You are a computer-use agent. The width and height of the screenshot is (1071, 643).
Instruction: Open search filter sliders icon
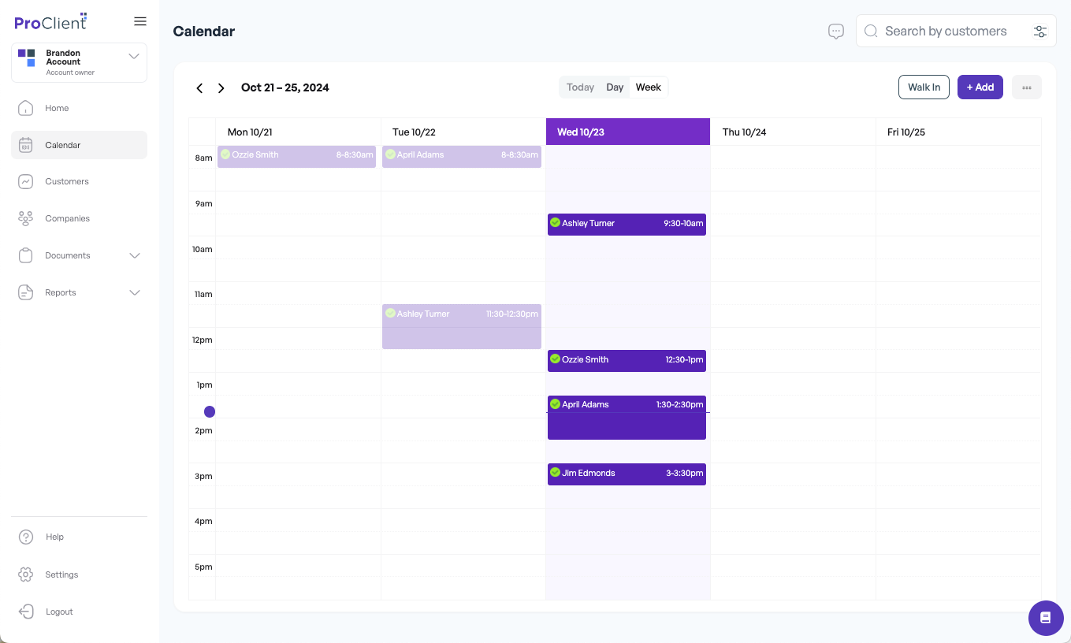pos(1040,32)
